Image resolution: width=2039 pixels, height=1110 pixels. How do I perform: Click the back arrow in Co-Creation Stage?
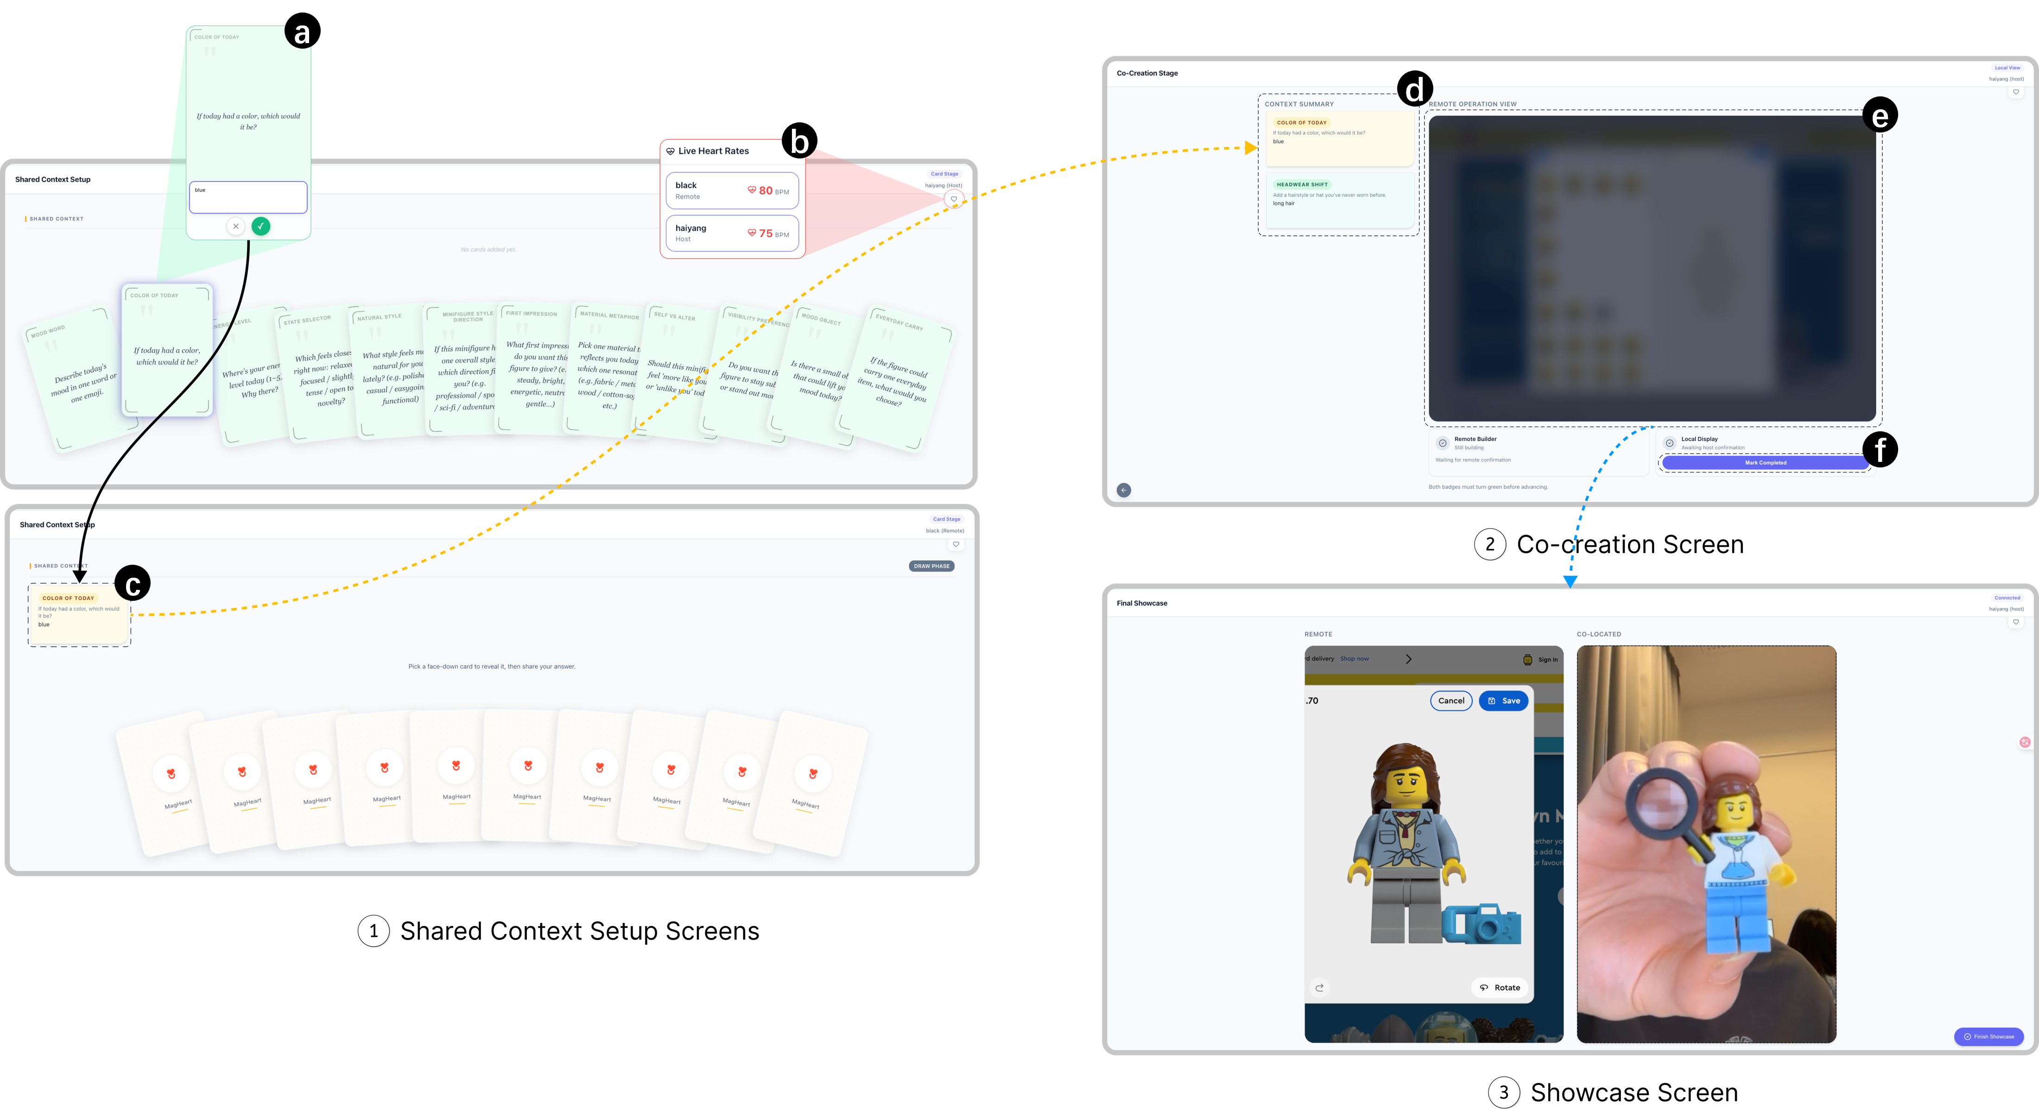(1124, 490)
